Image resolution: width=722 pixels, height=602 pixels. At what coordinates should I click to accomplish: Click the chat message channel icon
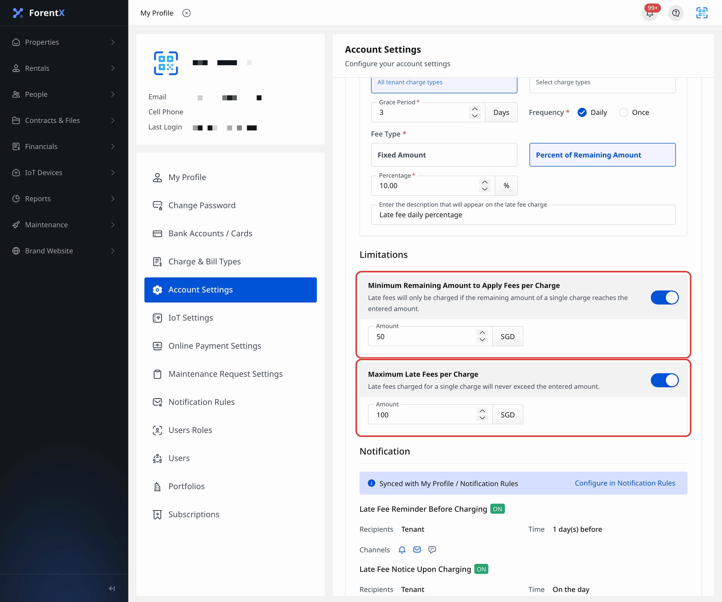(432, 550)
